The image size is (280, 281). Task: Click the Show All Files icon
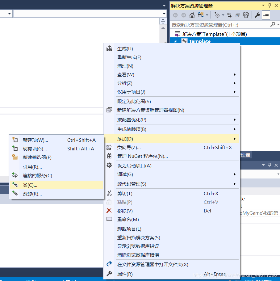(246, 15)
